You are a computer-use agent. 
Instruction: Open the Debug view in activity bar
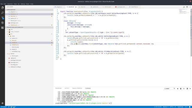tap(2, 23)
